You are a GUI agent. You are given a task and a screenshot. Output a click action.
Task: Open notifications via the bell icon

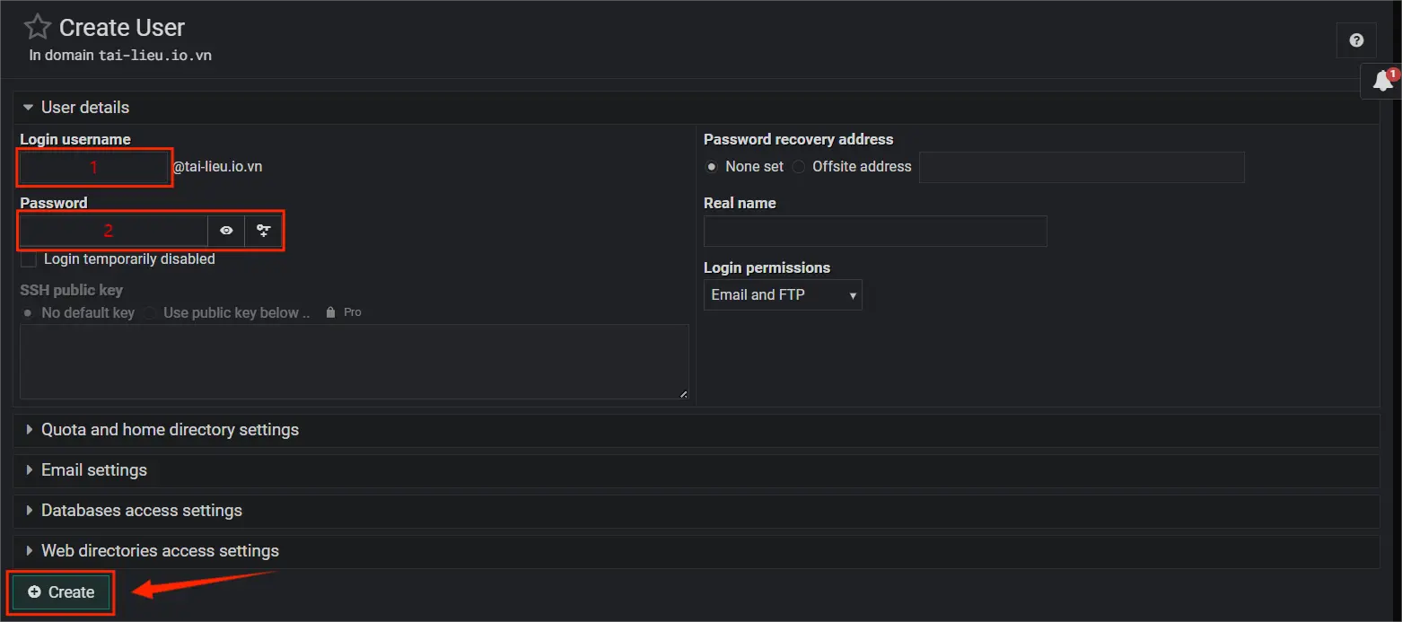pyautogui.click(x=1380, y=81)
